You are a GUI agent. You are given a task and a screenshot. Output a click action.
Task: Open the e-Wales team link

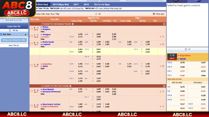[44, 27]
